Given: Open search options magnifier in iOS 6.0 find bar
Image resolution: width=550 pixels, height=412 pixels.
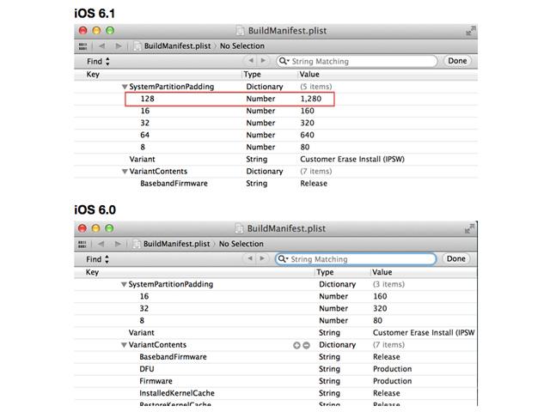Looking at the screenshot, I should click(283, 259).
